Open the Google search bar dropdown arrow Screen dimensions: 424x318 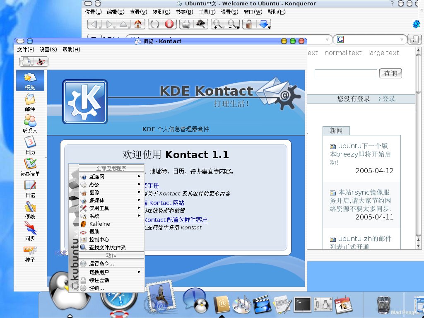point(402,40)
